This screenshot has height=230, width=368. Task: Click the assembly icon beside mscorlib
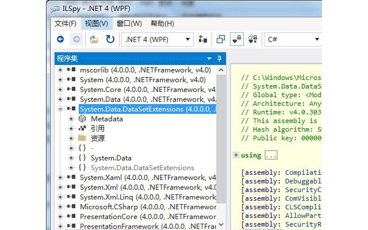[x=71, y=70]
